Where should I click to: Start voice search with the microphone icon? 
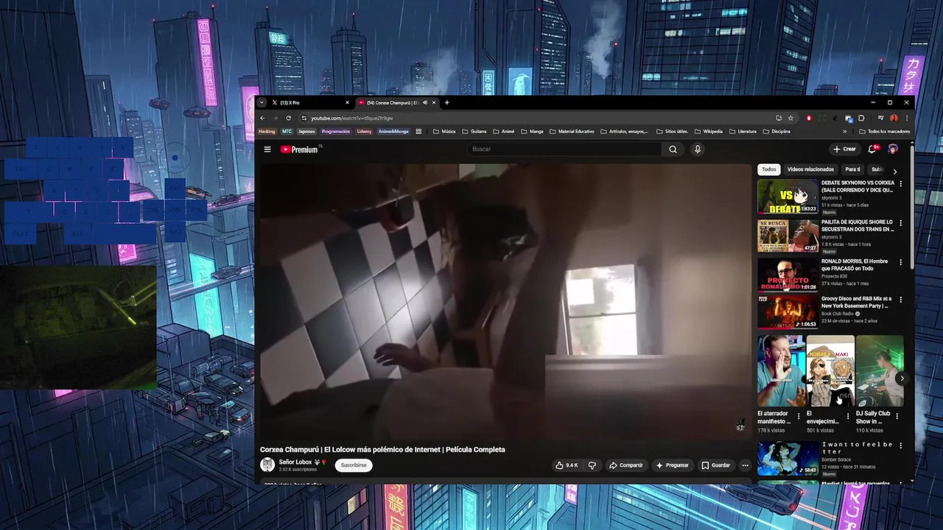(698, 149)
